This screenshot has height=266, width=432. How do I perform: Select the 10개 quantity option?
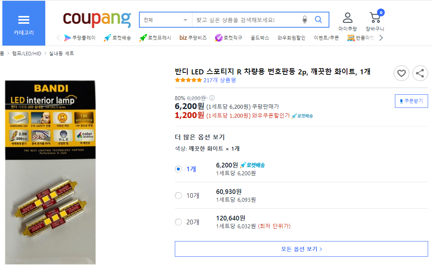178,196
